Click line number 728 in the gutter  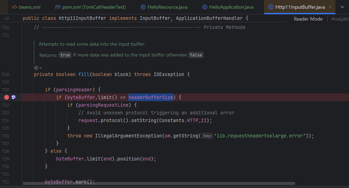tap(6, 151)
